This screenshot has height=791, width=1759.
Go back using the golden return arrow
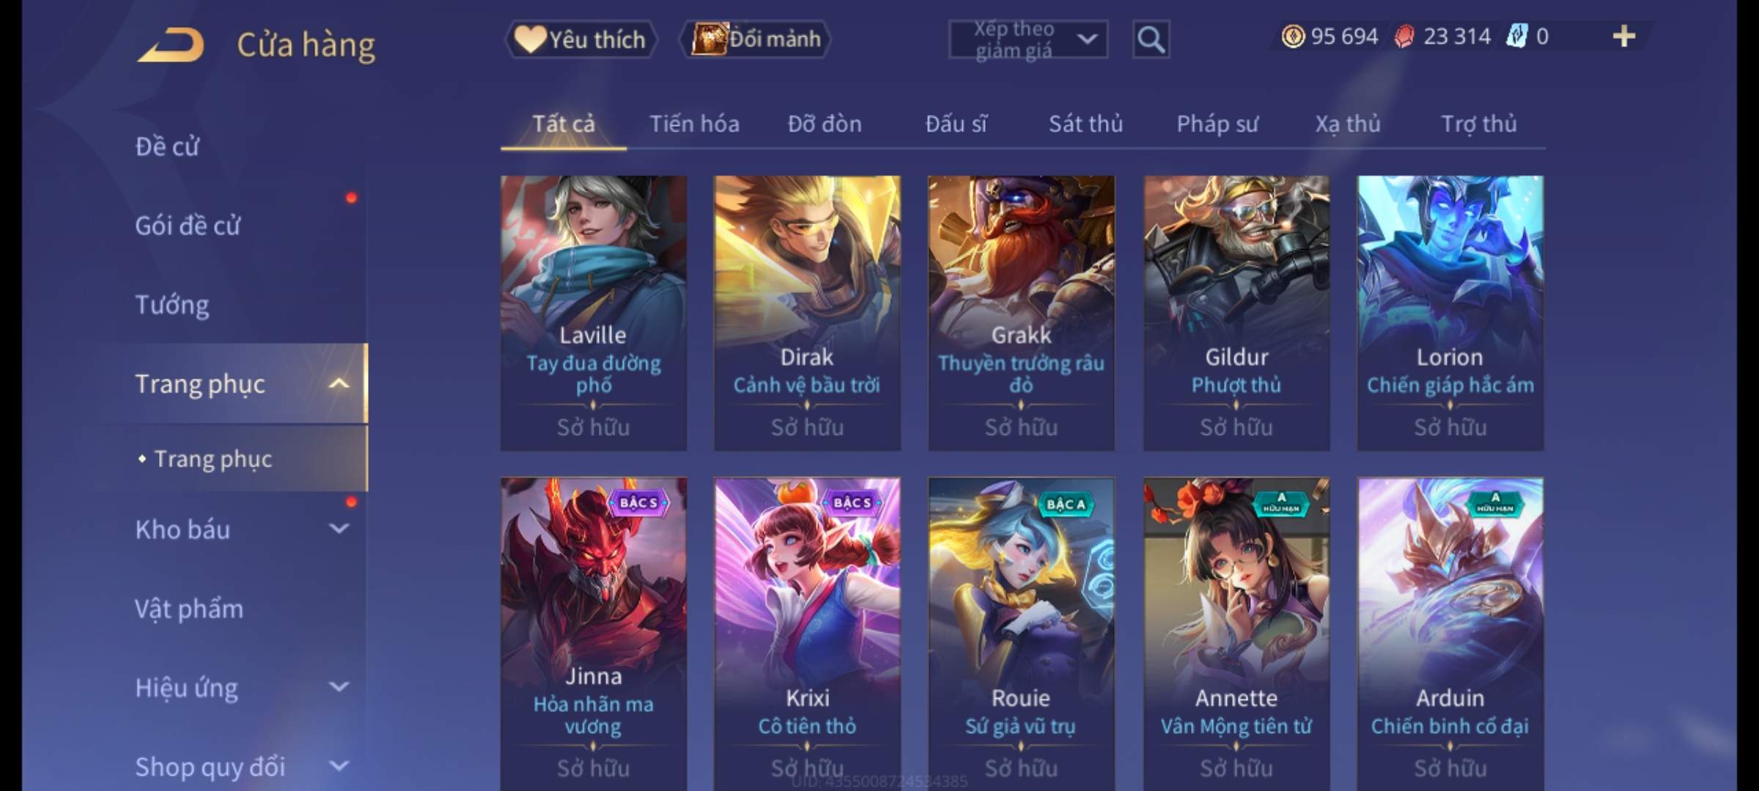(x=170, y=44)
